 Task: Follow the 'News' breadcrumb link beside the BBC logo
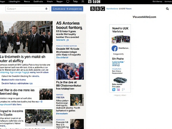click(129, 9)
